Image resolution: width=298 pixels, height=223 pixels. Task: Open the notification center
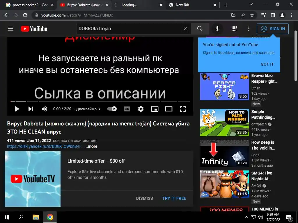point(289,217)
